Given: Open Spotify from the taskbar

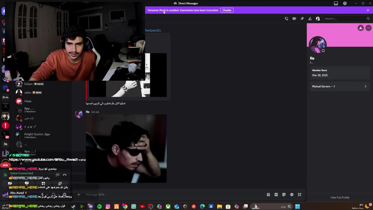Looking at the screenshot, I should pos(99,206).
